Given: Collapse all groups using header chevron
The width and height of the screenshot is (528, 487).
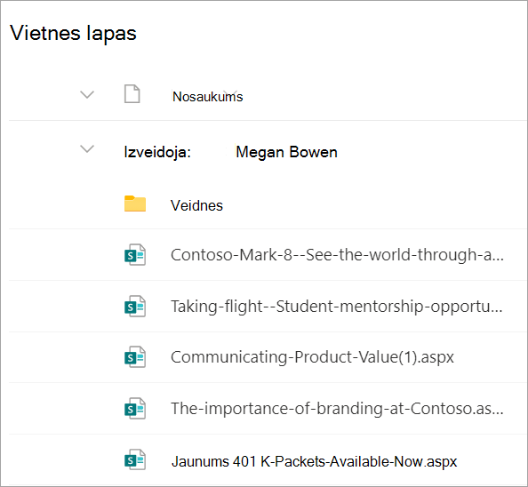Looking at the screenshot, I should tap(87, 94).
